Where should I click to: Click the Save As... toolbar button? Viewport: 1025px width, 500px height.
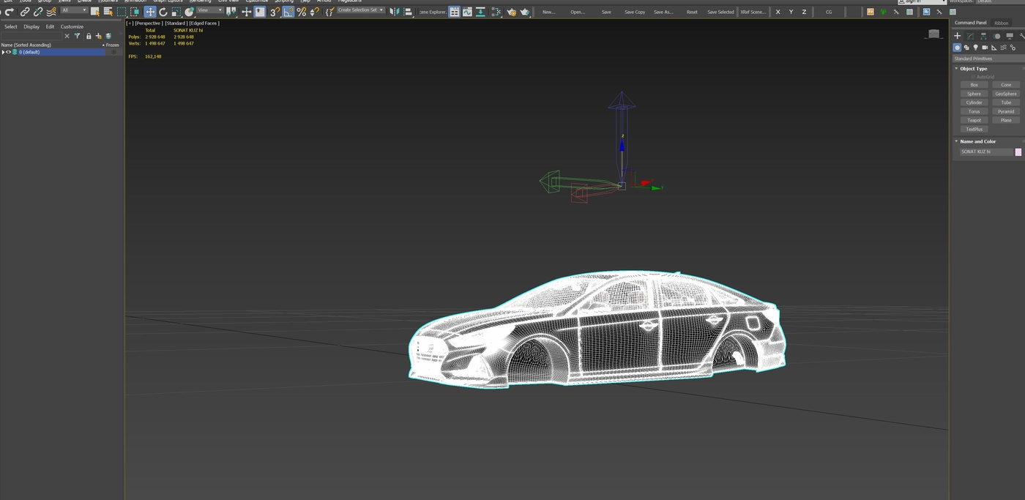pyautogui.click(x=663, y=12)
